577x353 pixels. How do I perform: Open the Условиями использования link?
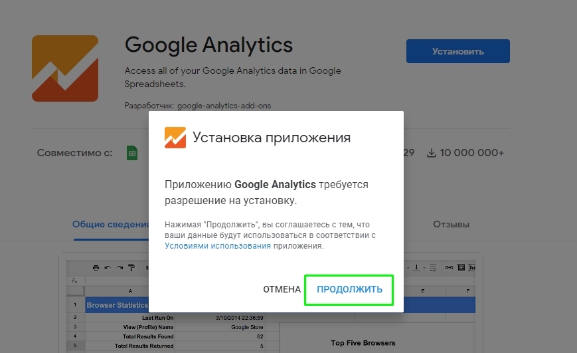click(218, 246)
